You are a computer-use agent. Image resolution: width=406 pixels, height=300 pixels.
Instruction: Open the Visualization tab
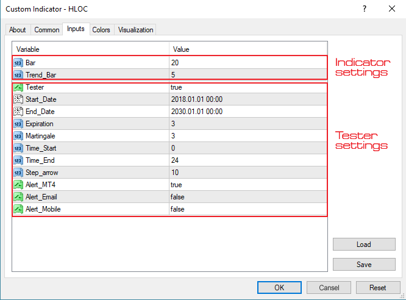pyautogui.click(x=136, y=30)
